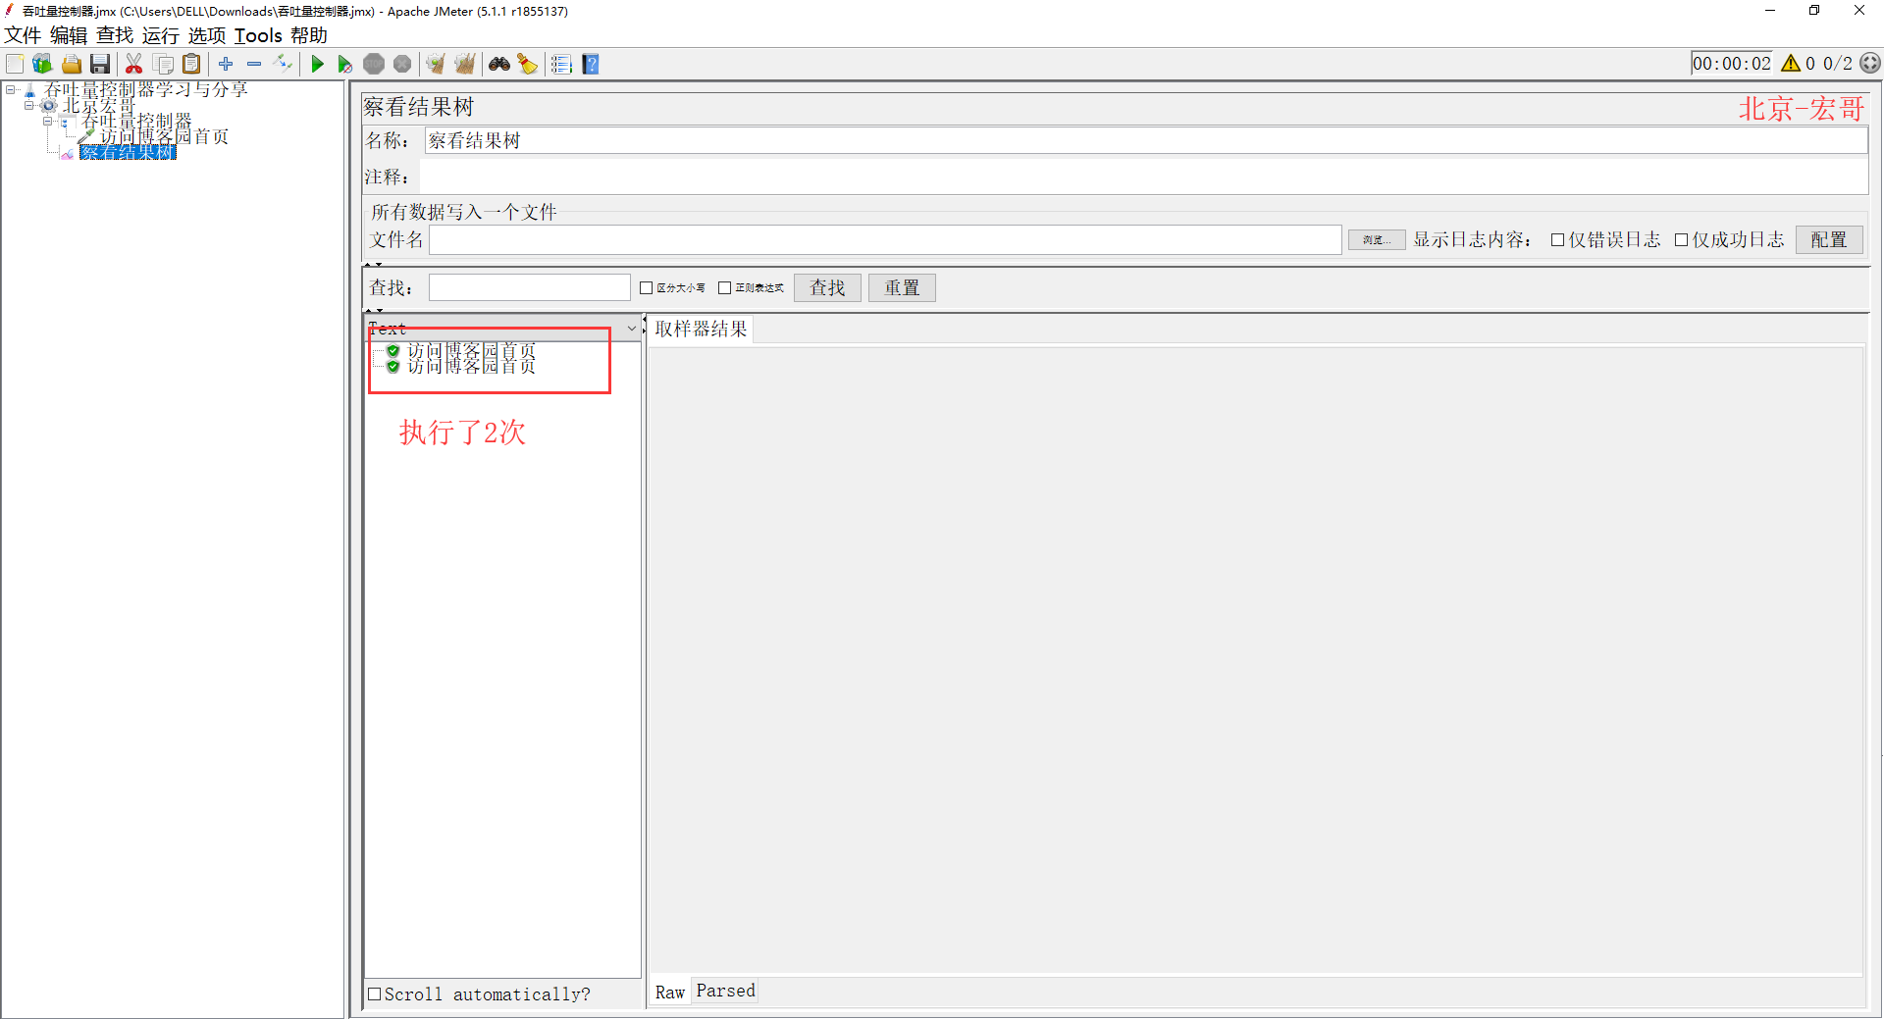Open the 选项 menu

(207, 35)
